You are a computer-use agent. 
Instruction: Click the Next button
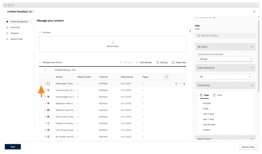[x=13, y=147]
